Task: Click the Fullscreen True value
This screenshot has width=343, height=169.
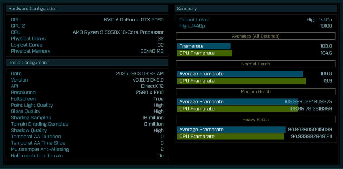Action: click(x=158, y=99)
